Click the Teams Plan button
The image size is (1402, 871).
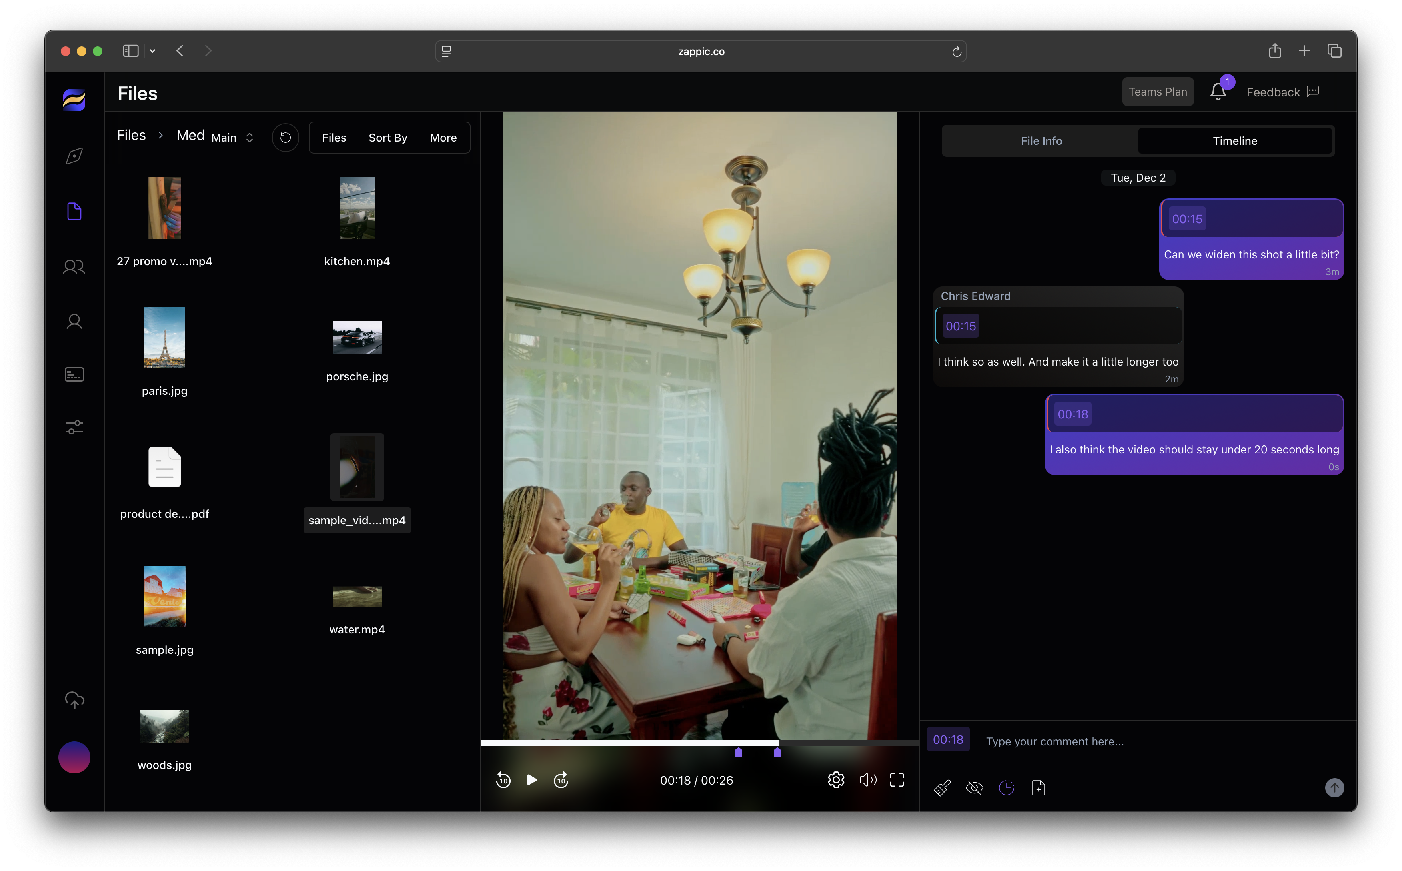(x=1157, y=92)
